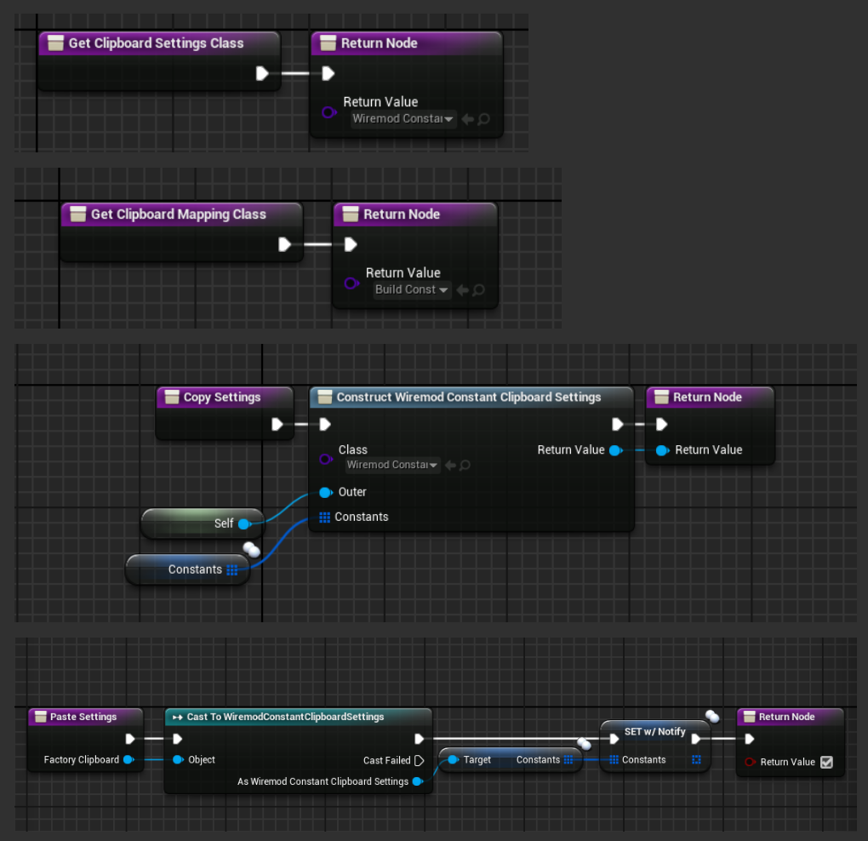Click the Outer input pin
868x841 pixels.
[326, 492]
